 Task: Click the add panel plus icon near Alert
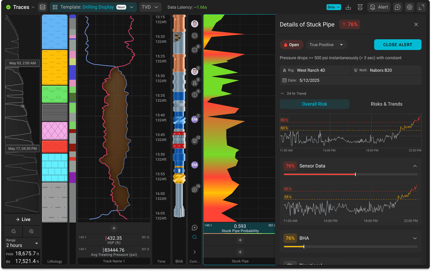point(398,7)
